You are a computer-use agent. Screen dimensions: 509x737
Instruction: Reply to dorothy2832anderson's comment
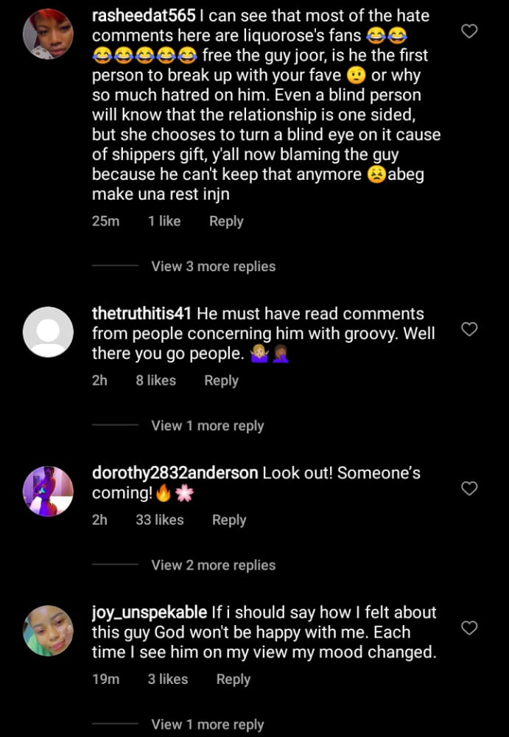pyautogui.click(x=229, y=520)
